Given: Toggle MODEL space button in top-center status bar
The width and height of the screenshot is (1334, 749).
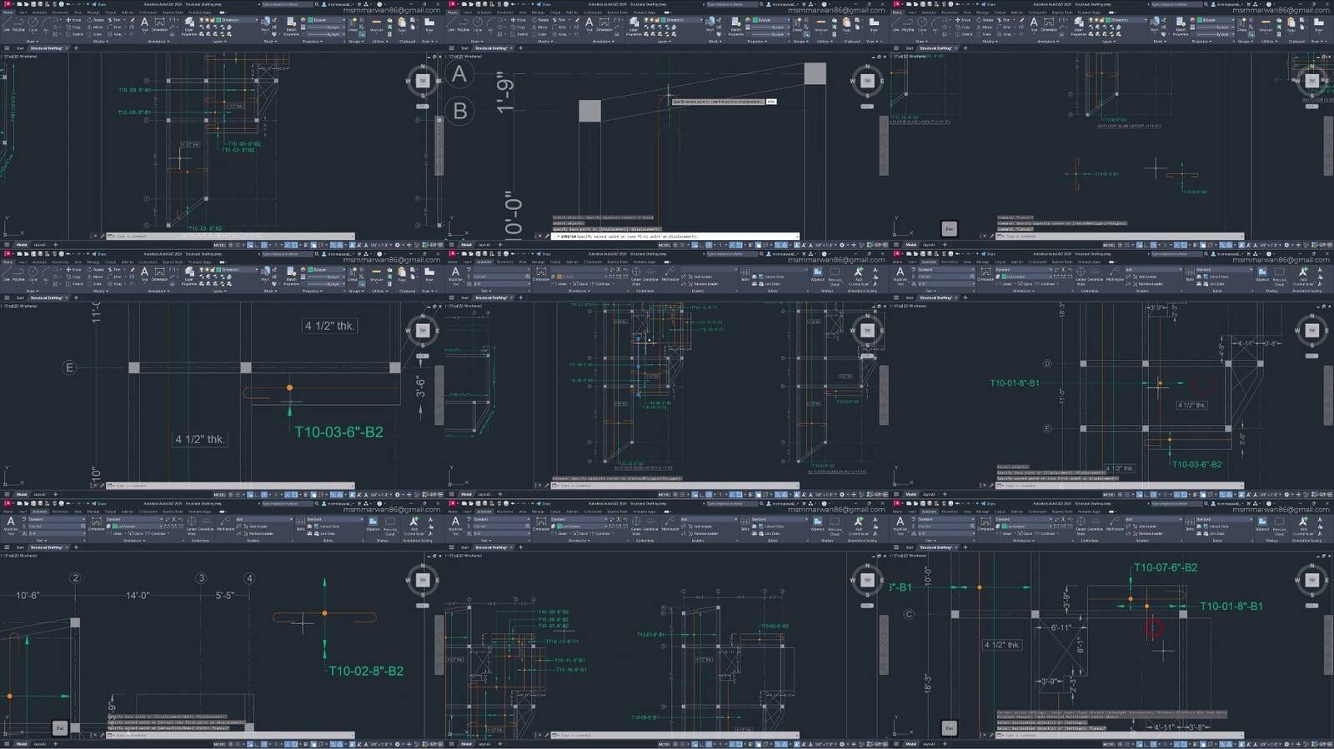Looking at the screenshot, I should pyautogui.click(x=664, y=245).
